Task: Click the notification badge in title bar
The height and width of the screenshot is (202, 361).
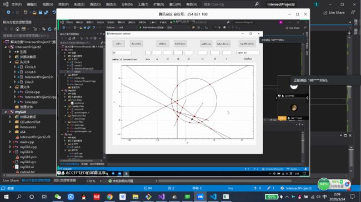Action: 317,4
